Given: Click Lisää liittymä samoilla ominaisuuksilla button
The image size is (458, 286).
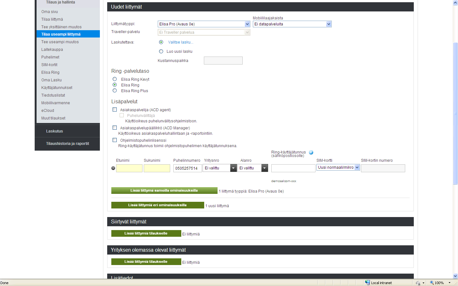Looking at the screenshot, I should coord(164,191).
